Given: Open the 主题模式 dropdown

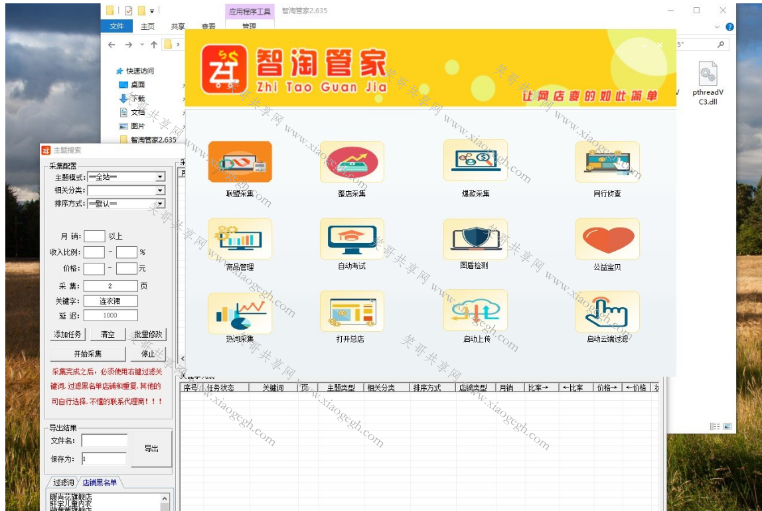Looking at the screenshot, I should [160, 177].
